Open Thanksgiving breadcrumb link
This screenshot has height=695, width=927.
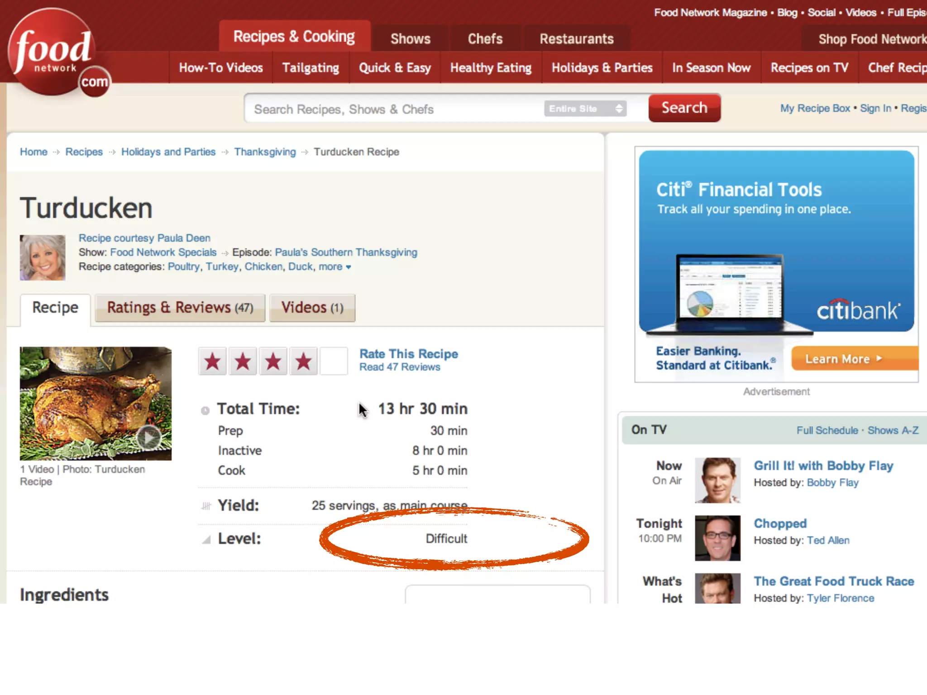click(x=265, y=152)
